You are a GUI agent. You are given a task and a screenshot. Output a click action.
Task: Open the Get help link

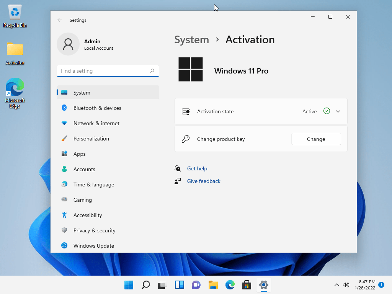tap(197, 168)
